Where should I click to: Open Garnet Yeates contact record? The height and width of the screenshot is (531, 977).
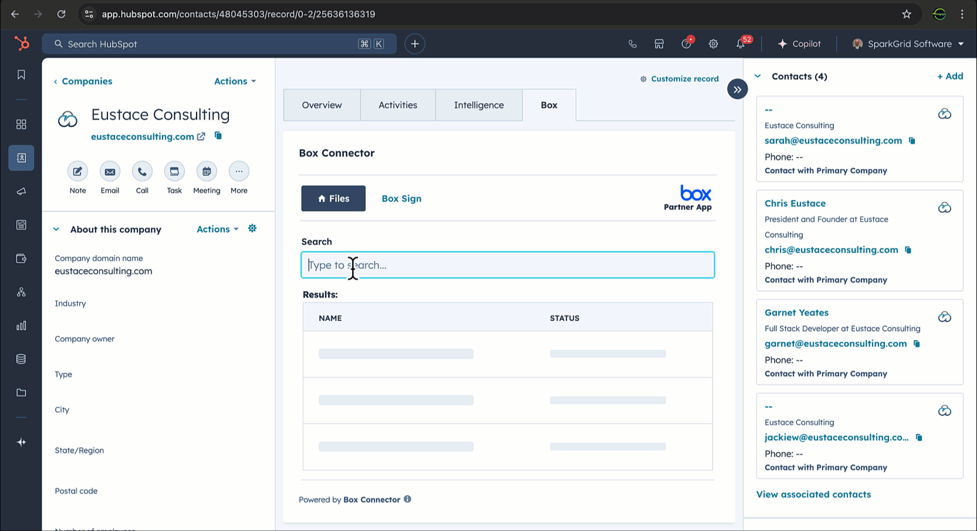pyautogui.click(x=796, y=312)
